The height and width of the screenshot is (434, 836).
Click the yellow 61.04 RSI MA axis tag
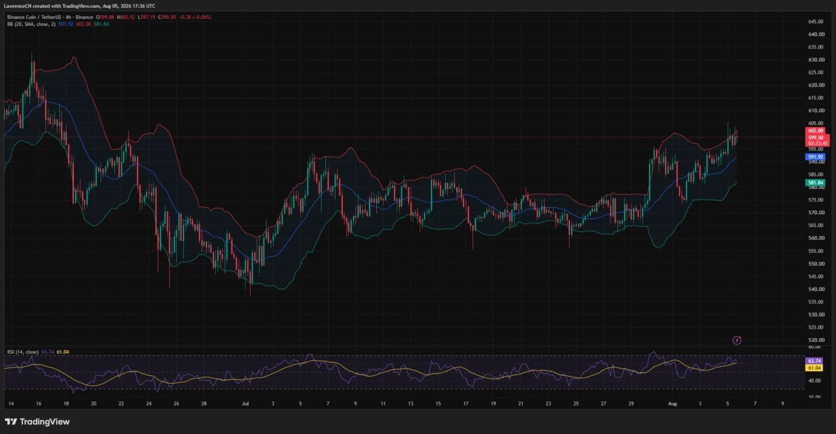coord(814,367)
